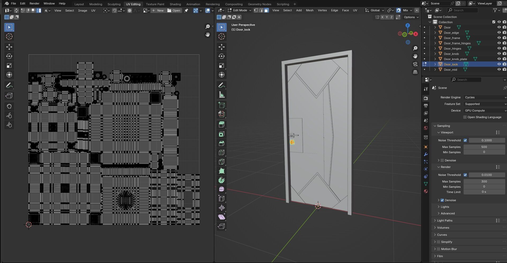Select the Poly Build tool
Image resolution: width=507 pixels, height=263 pixels.
pyautogui.click(x=222, y=171)
